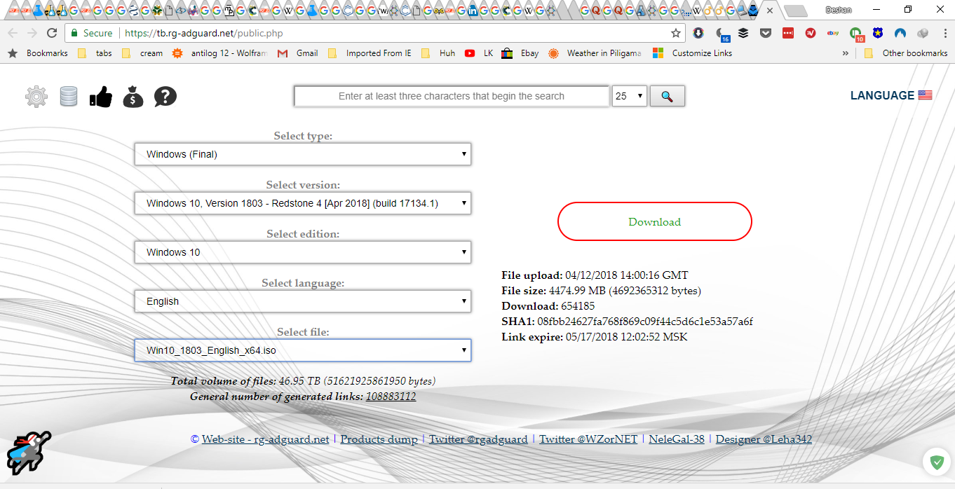Open the Select file dropdown
The image size is (955, 489).
click(x=303, y=350)
